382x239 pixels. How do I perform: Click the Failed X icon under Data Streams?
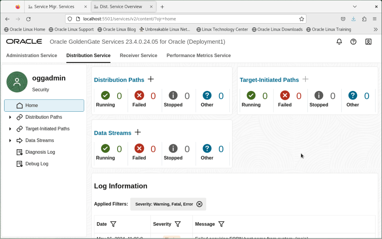click(x=139, y=148)
